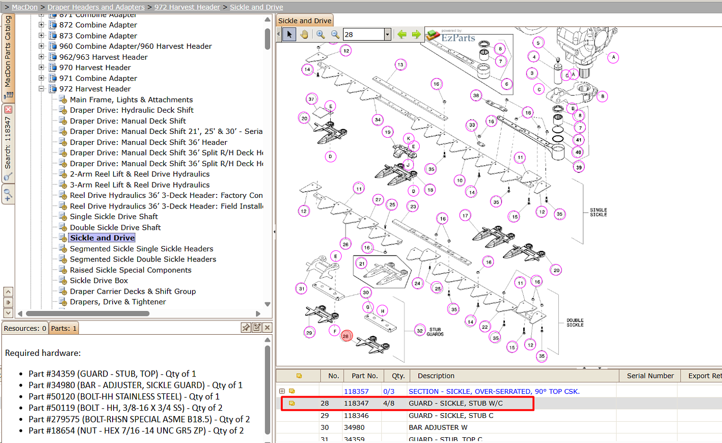Start a new search with magnifier-plus icon

[8, 195]
